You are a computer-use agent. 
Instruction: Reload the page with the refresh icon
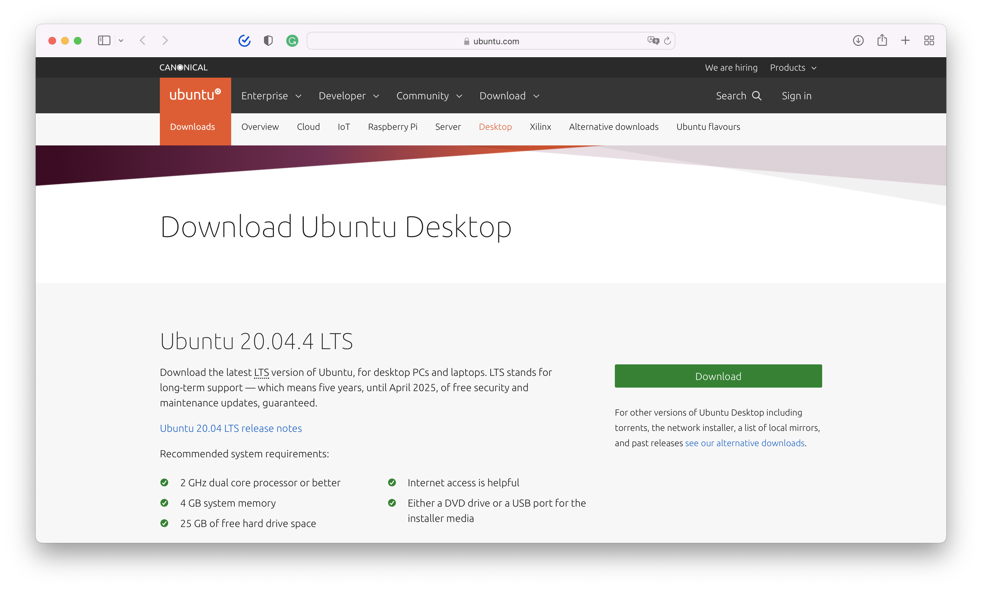coord(667,40)
